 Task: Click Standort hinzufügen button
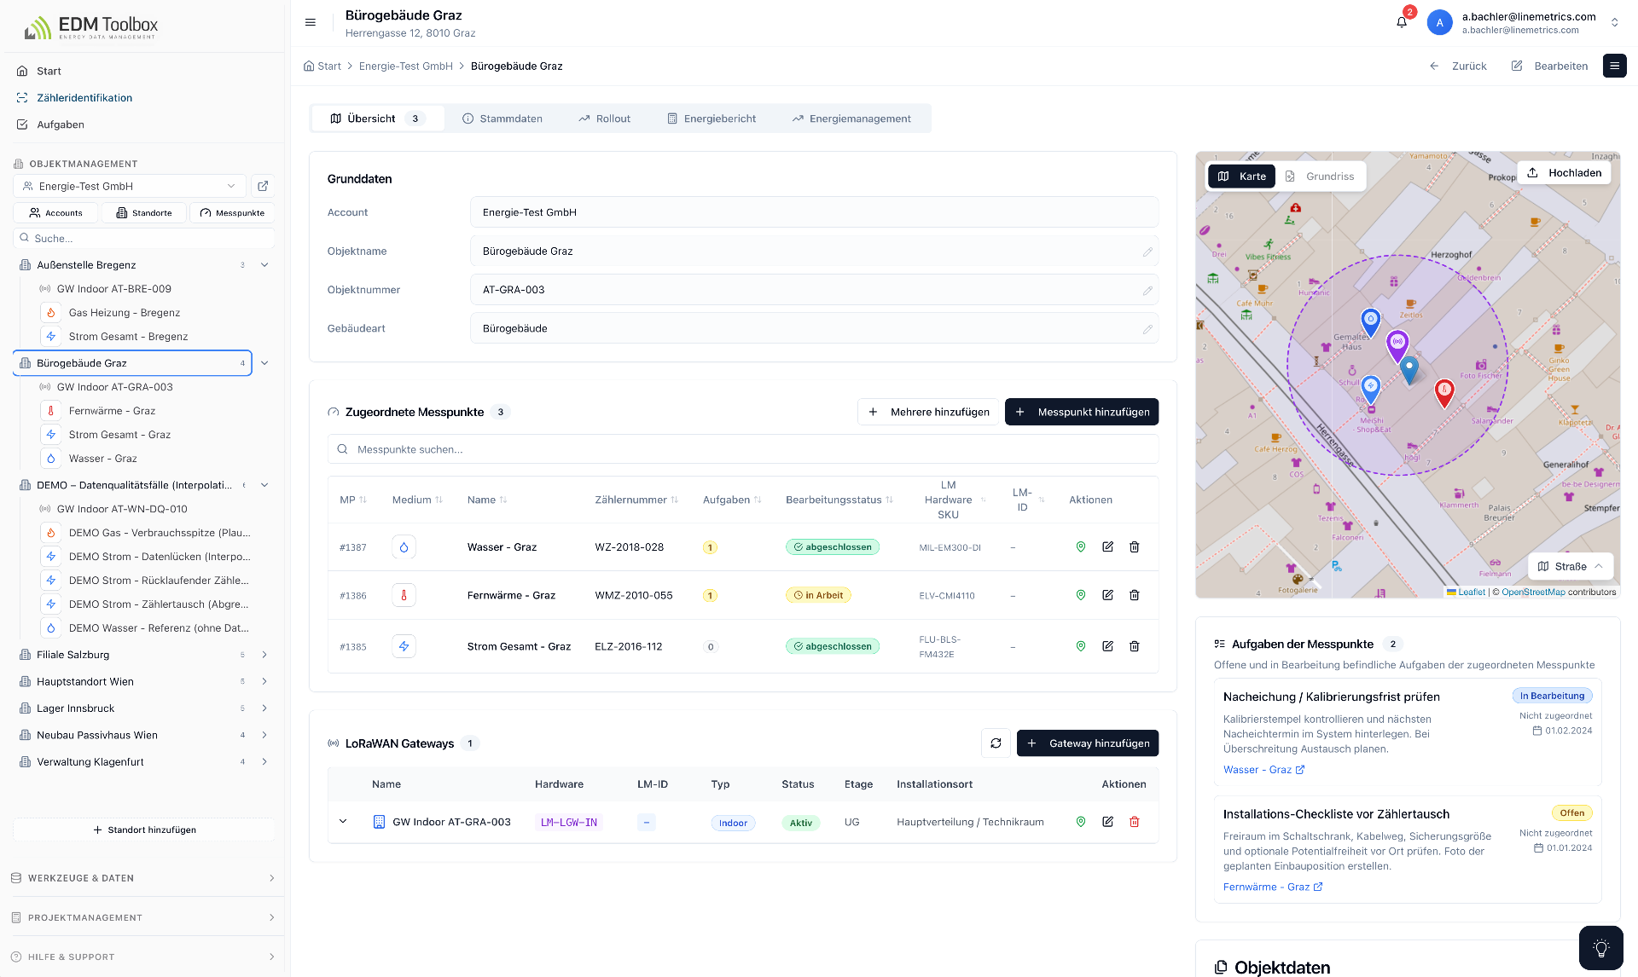[144, 830]
